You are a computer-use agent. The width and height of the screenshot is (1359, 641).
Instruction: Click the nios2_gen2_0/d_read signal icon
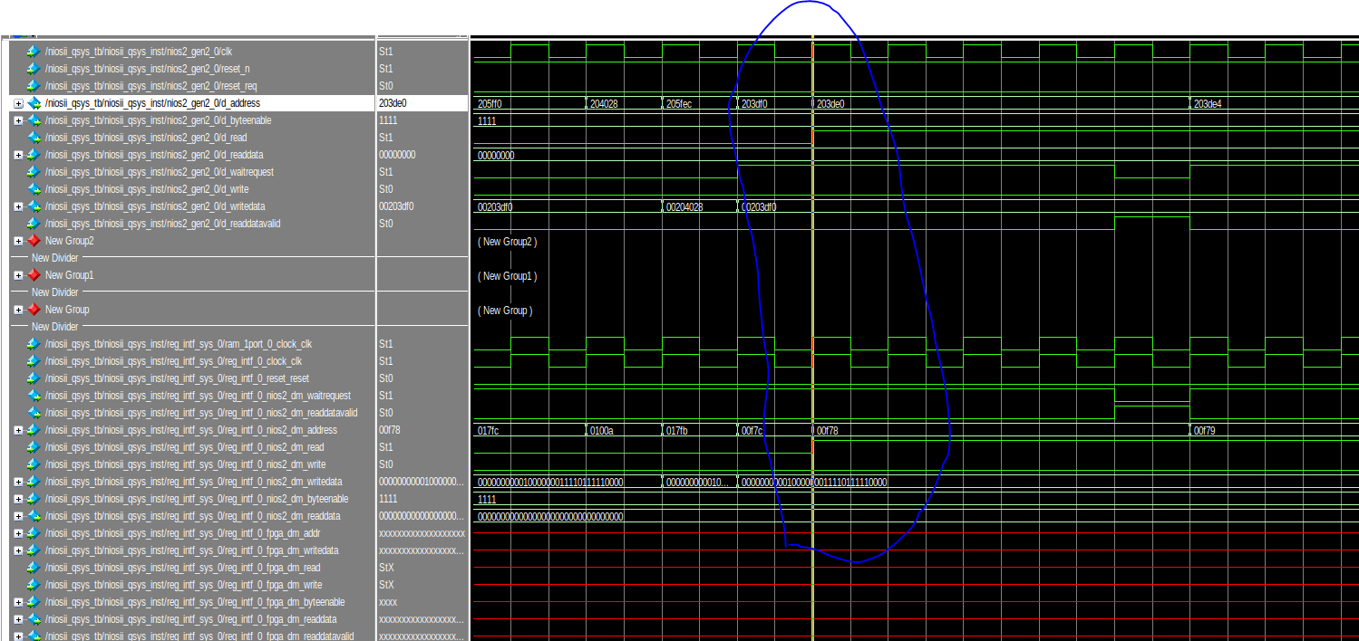point(34,138)
